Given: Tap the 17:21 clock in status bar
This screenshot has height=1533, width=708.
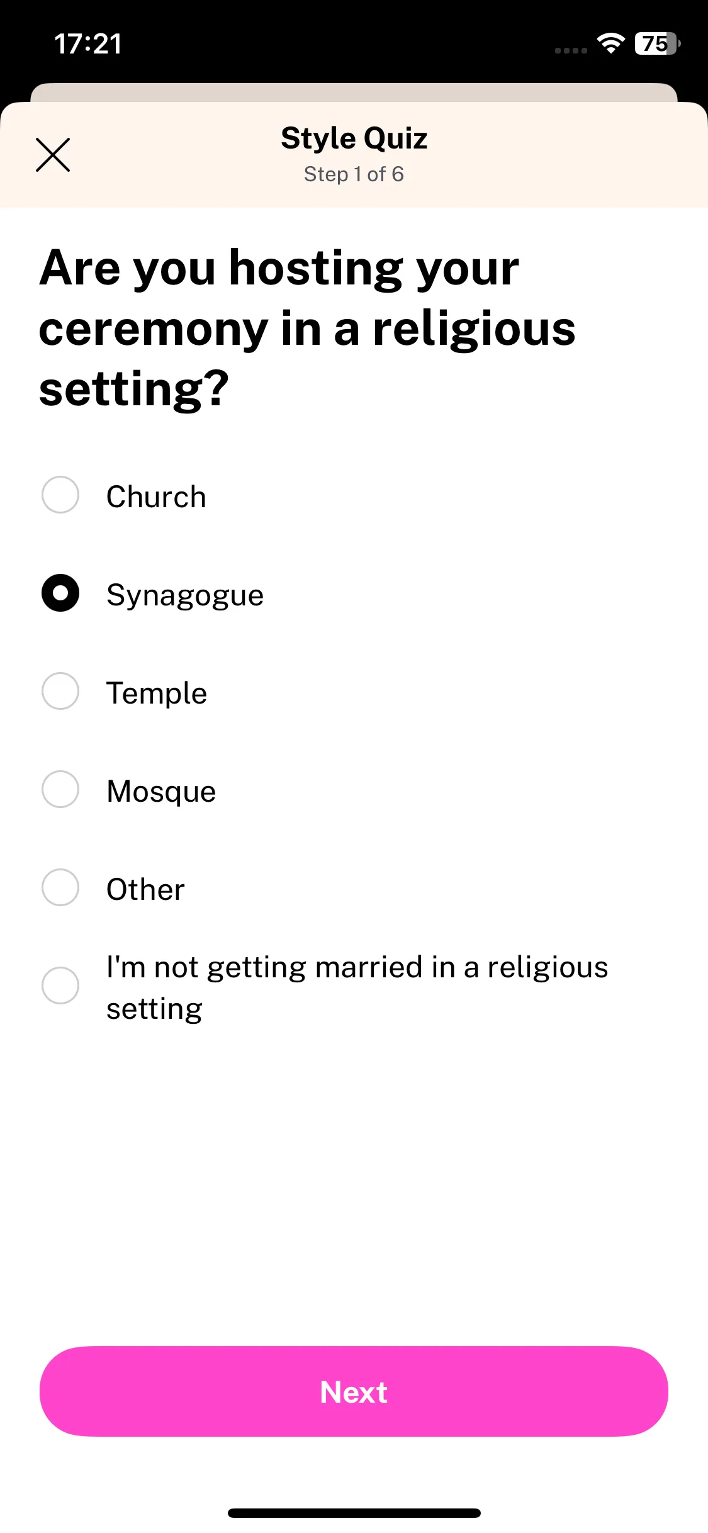Looking at the screenshot, I should 88,44.
